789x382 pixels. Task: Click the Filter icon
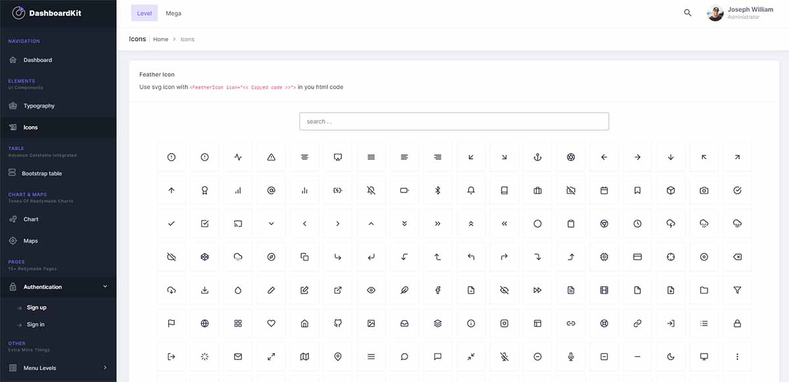tap(736, 289)
